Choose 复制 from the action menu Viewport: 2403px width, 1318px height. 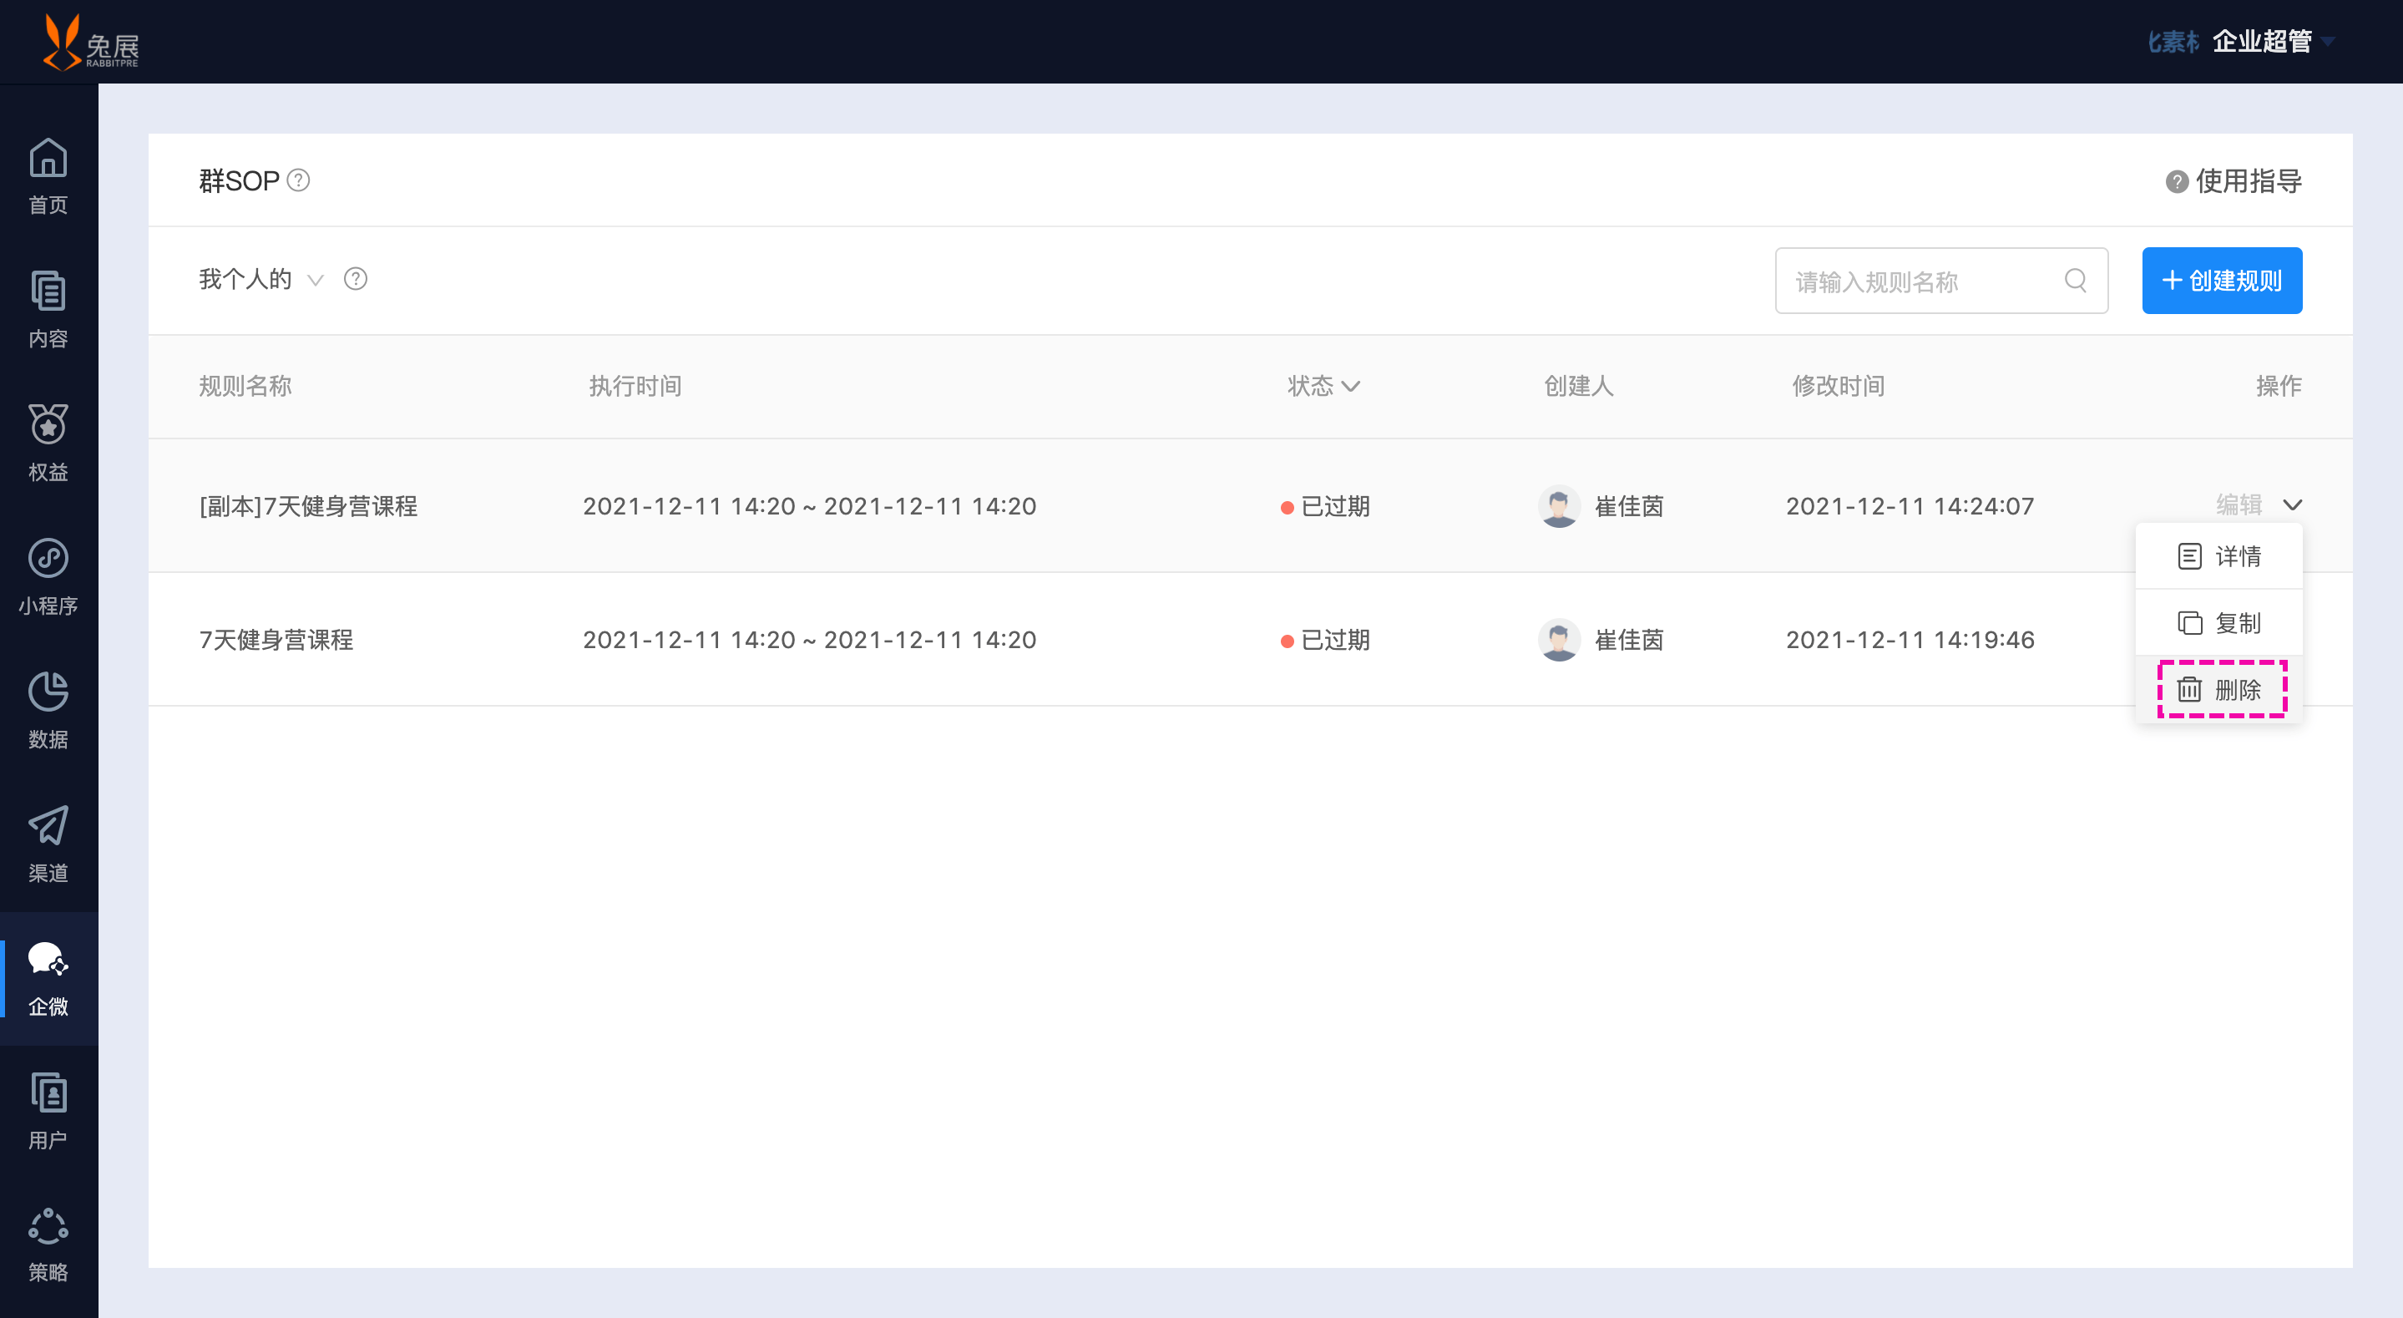point(2218,622)
